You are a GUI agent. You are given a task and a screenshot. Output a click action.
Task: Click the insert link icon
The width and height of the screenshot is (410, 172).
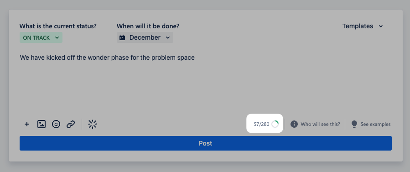[71, 124]
